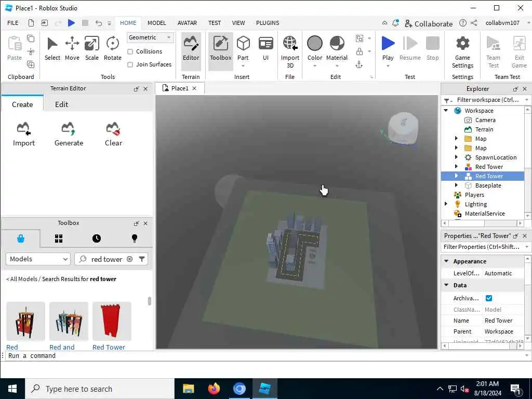This screenshot has height=399, width=532.
Task: Click the Filter workspace field
Action: pos(488,100)
